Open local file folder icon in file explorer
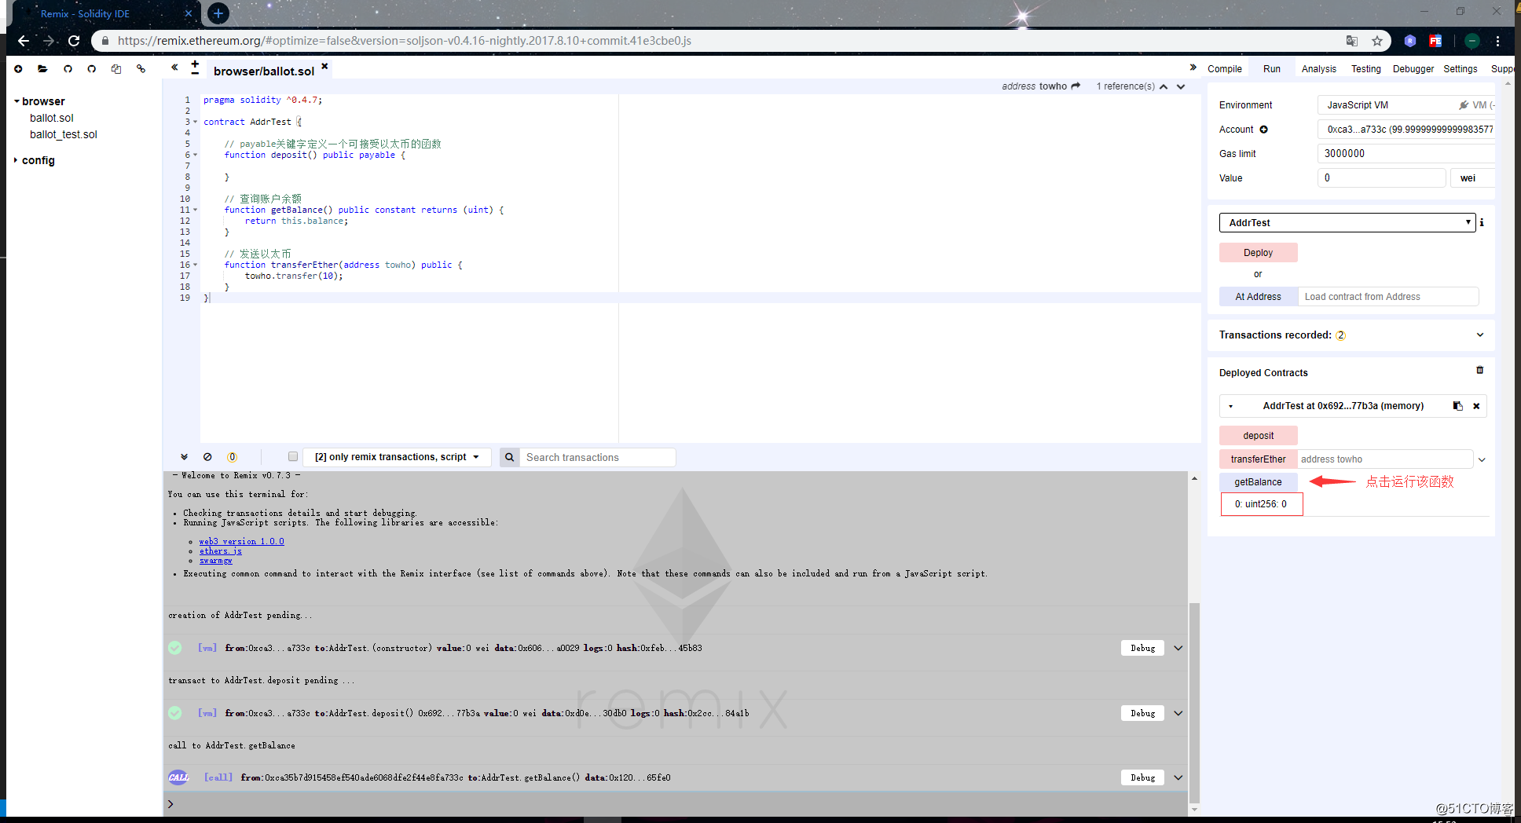The width and height of the screenshot is (1521, 823). click(x=42, y=69)
